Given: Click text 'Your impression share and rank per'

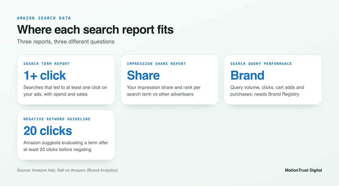Looking at the screenshot, I should (164, 87).
